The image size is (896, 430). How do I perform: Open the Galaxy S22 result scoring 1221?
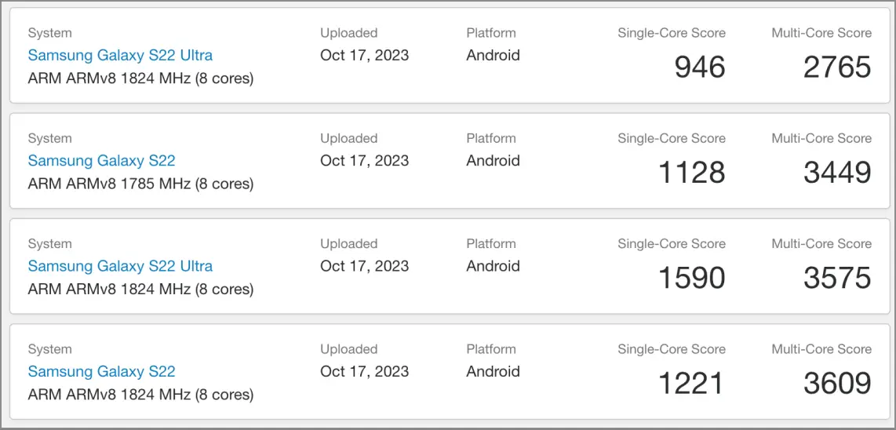point(102,371)
